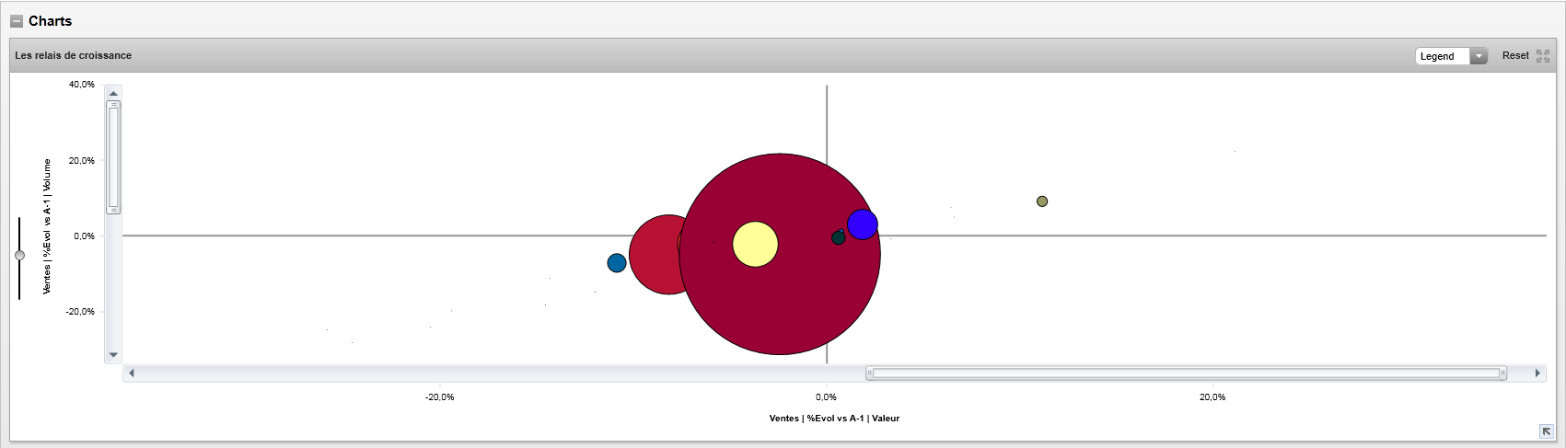Select the yellow bubble

(756, 245)
